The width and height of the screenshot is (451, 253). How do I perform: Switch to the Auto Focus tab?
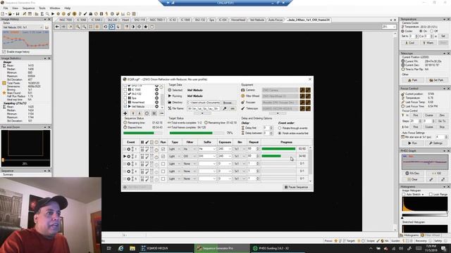(276, 20)
